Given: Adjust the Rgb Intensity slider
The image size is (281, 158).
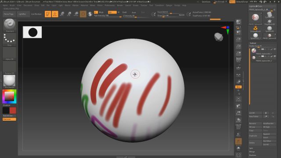Looking at the screenshot, I should coord(108,16).
